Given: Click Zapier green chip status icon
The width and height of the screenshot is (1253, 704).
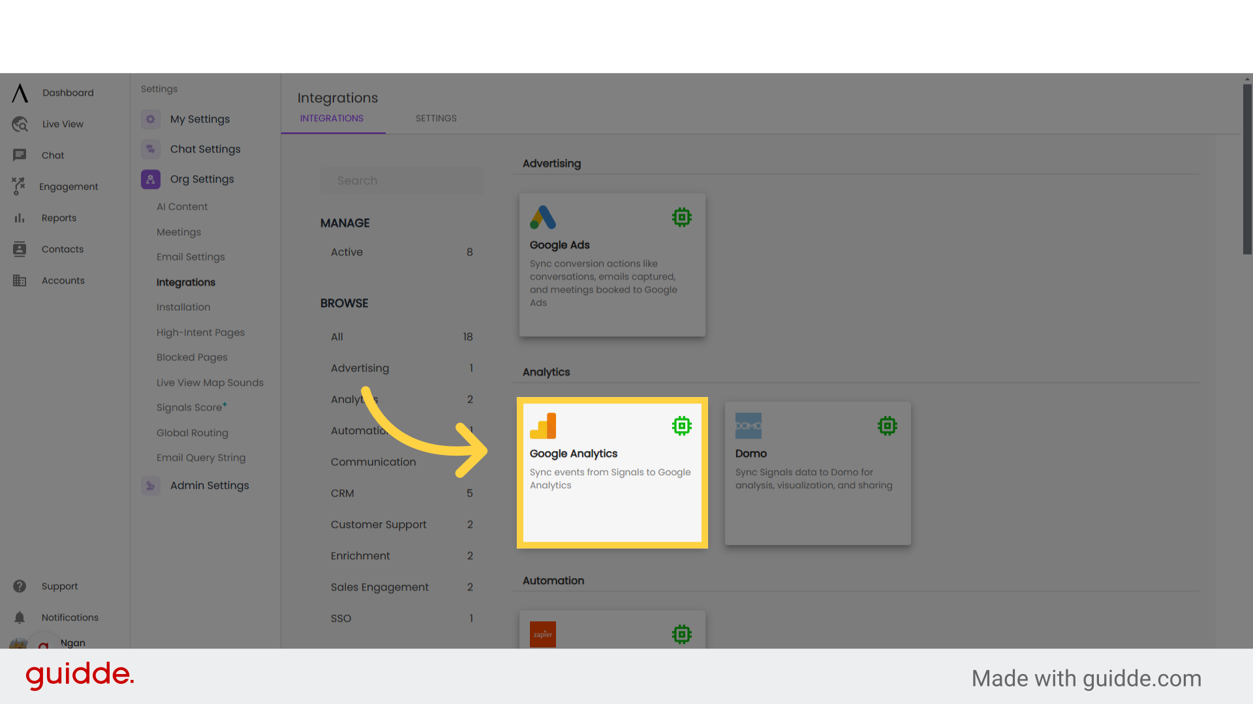Looking at the screenshot, I should point(682,634).
